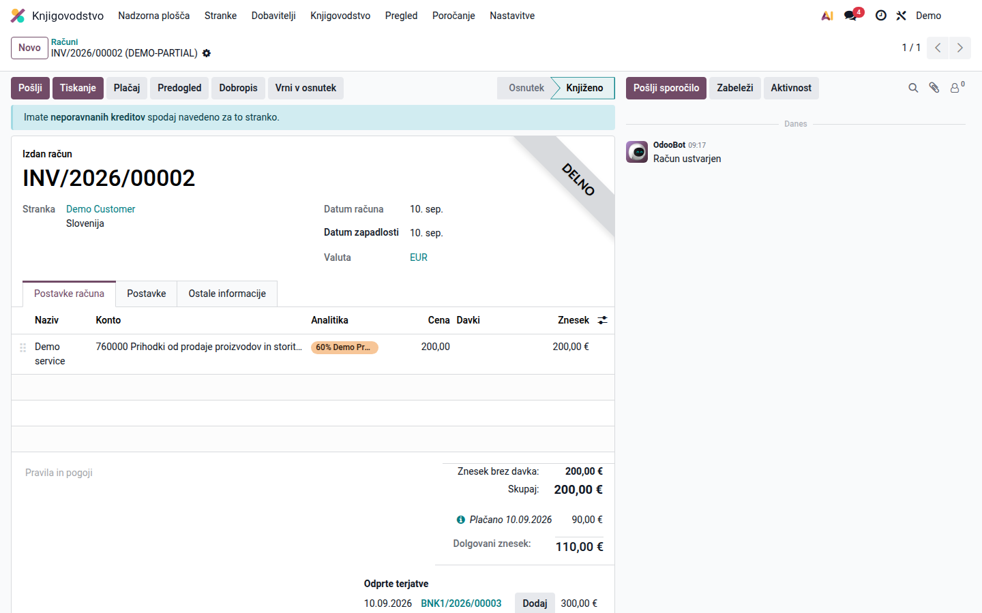The image size is (982, 613).
Task: Open the Nadzorna plošča menu
Action: click(154, 16)
